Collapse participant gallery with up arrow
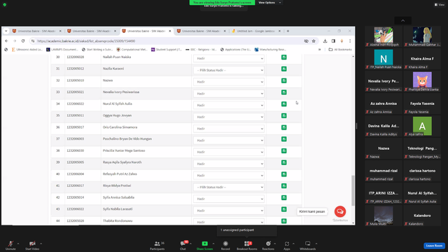Image resolution: width=448 pixels, height=252 pixels. (x=403, y=20)
